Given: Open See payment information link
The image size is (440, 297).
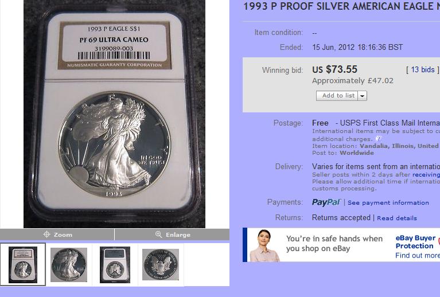Looking at the screenshot, I should [x=388, y=203].
